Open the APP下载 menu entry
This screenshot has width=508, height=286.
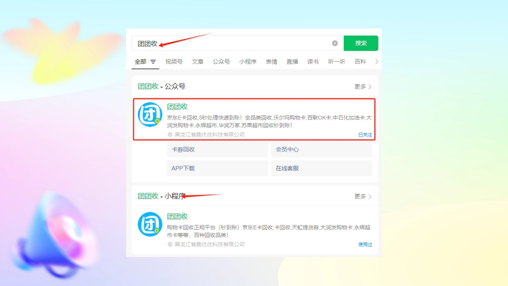[x=217, y=168]
